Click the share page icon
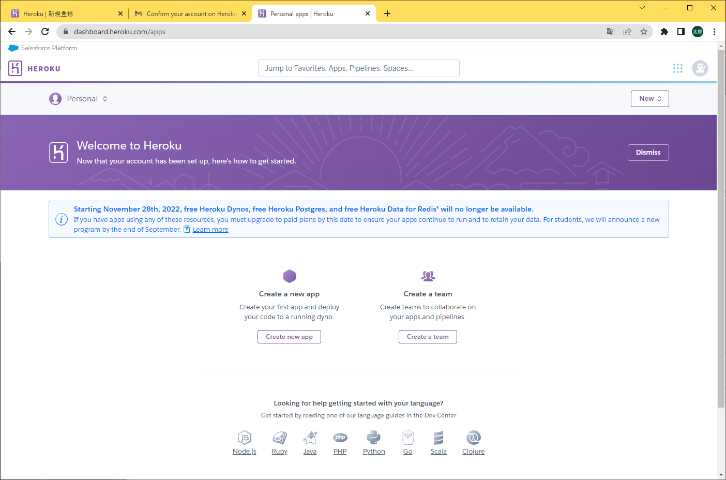This screenshot has height=480, width=726. point(627,32)
